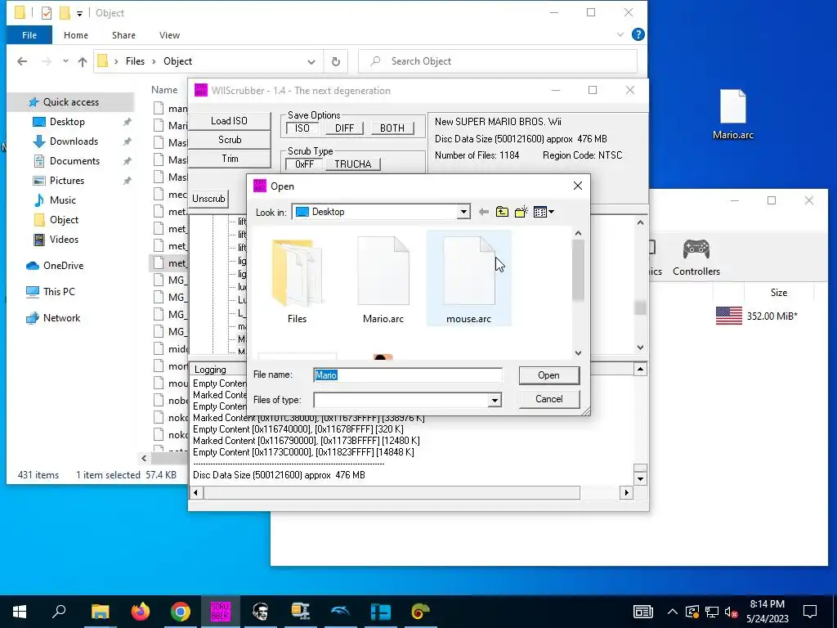Screen dimensions: 837x628
Task: Select mouse.arc file in Open dialog
Action: coord(468,279)
